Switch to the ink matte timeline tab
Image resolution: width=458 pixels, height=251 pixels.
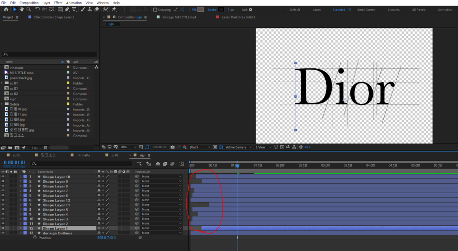pyautogui.click(x=83, y=155)
